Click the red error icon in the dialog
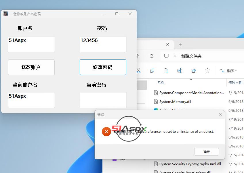This screenshot has height=173, width=244. pyautogui.click(x=106, y=132)
